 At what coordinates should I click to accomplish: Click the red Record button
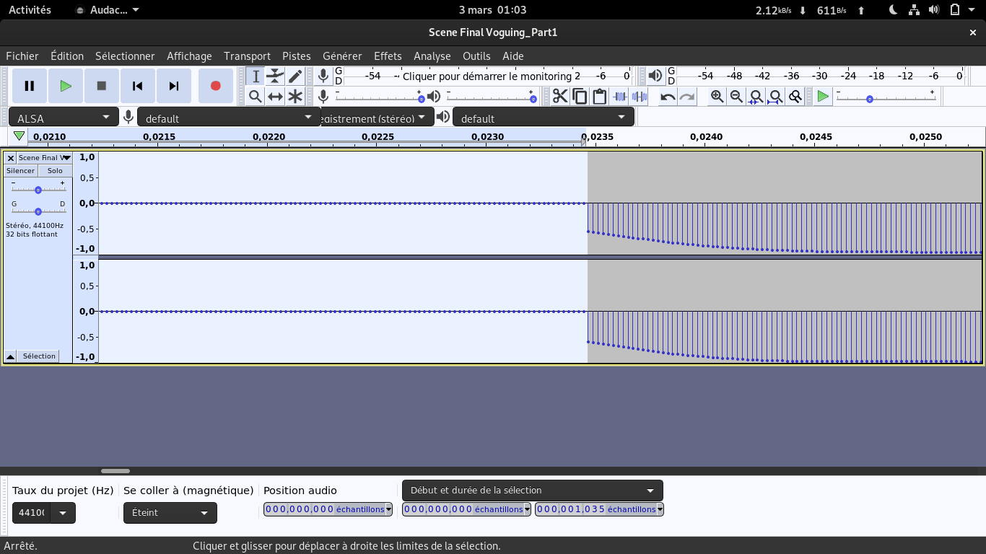click(x=215, y=86)
